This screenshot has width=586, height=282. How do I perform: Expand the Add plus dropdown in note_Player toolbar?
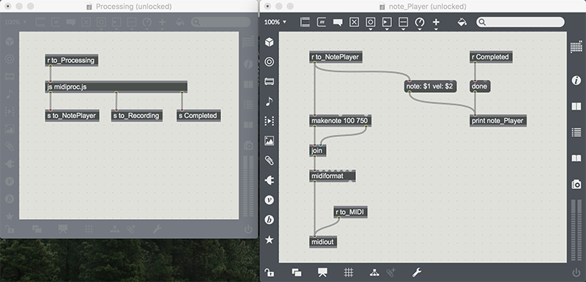point(436,29)
